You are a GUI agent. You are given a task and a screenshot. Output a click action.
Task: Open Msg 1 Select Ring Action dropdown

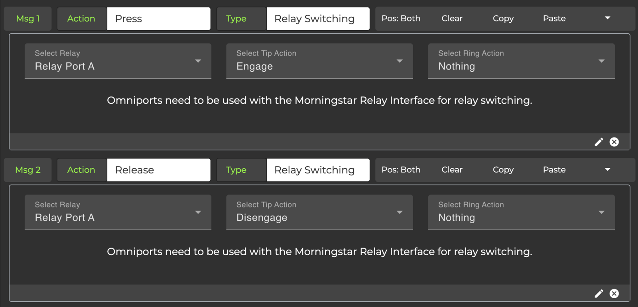[521, 61]
